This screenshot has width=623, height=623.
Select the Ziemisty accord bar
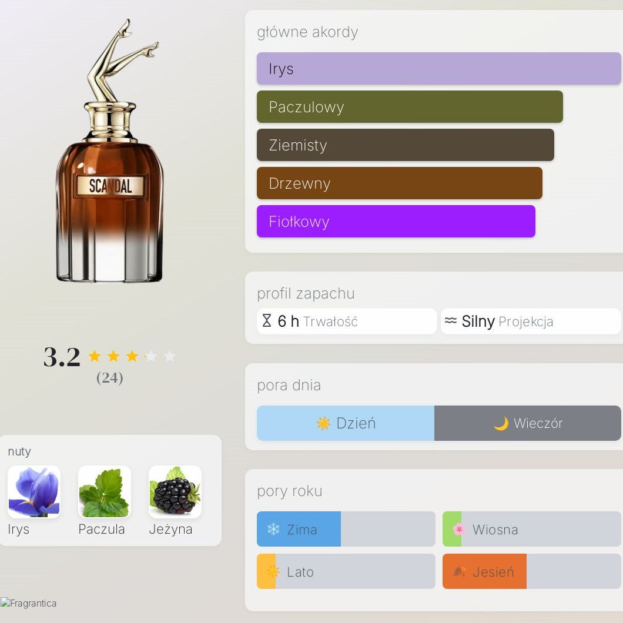(x=406, y=145)
